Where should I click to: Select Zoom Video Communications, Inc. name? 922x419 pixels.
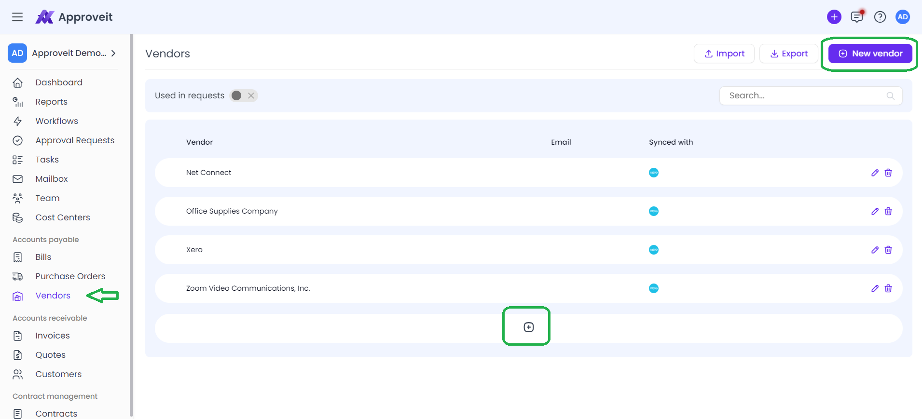[248, 288]
